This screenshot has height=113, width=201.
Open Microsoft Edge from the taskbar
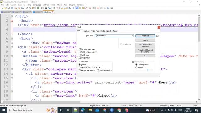pos(83,110)
